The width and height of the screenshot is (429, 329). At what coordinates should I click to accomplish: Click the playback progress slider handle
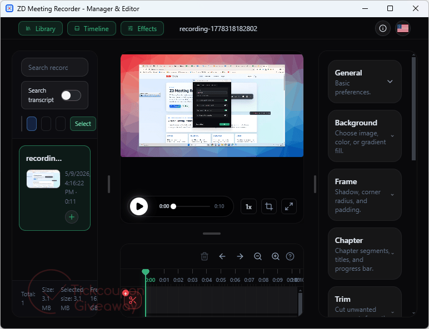coord(173,206)
